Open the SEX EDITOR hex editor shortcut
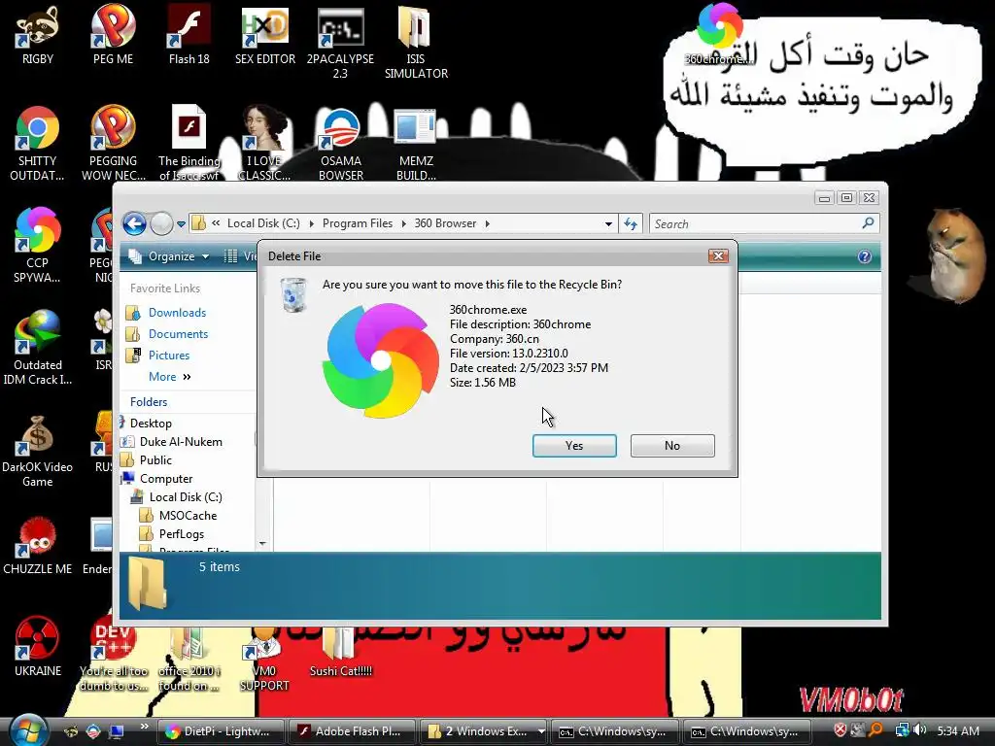The height and width of the screenshot is (746, 995). pos(264,36)
